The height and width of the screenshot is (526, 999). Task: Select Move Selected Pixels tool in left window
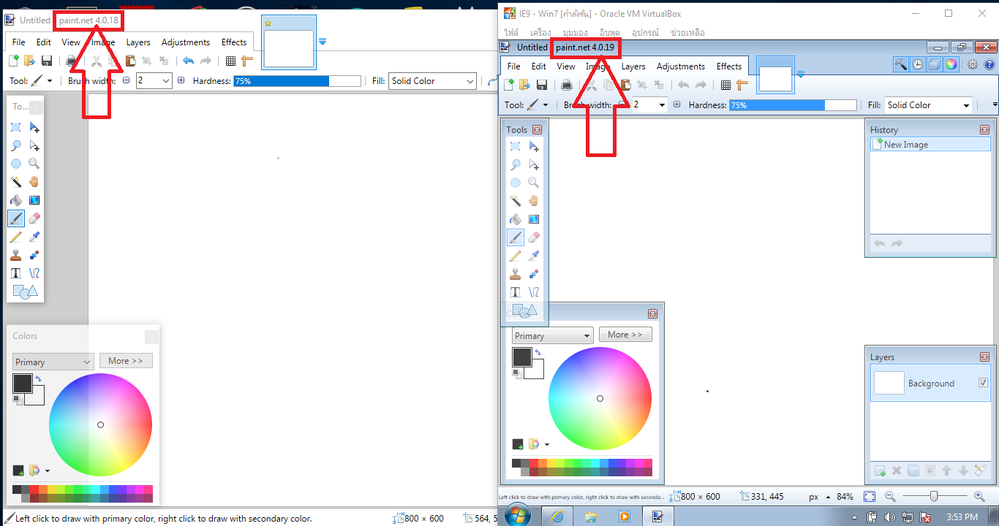click(x=34, y=127)
